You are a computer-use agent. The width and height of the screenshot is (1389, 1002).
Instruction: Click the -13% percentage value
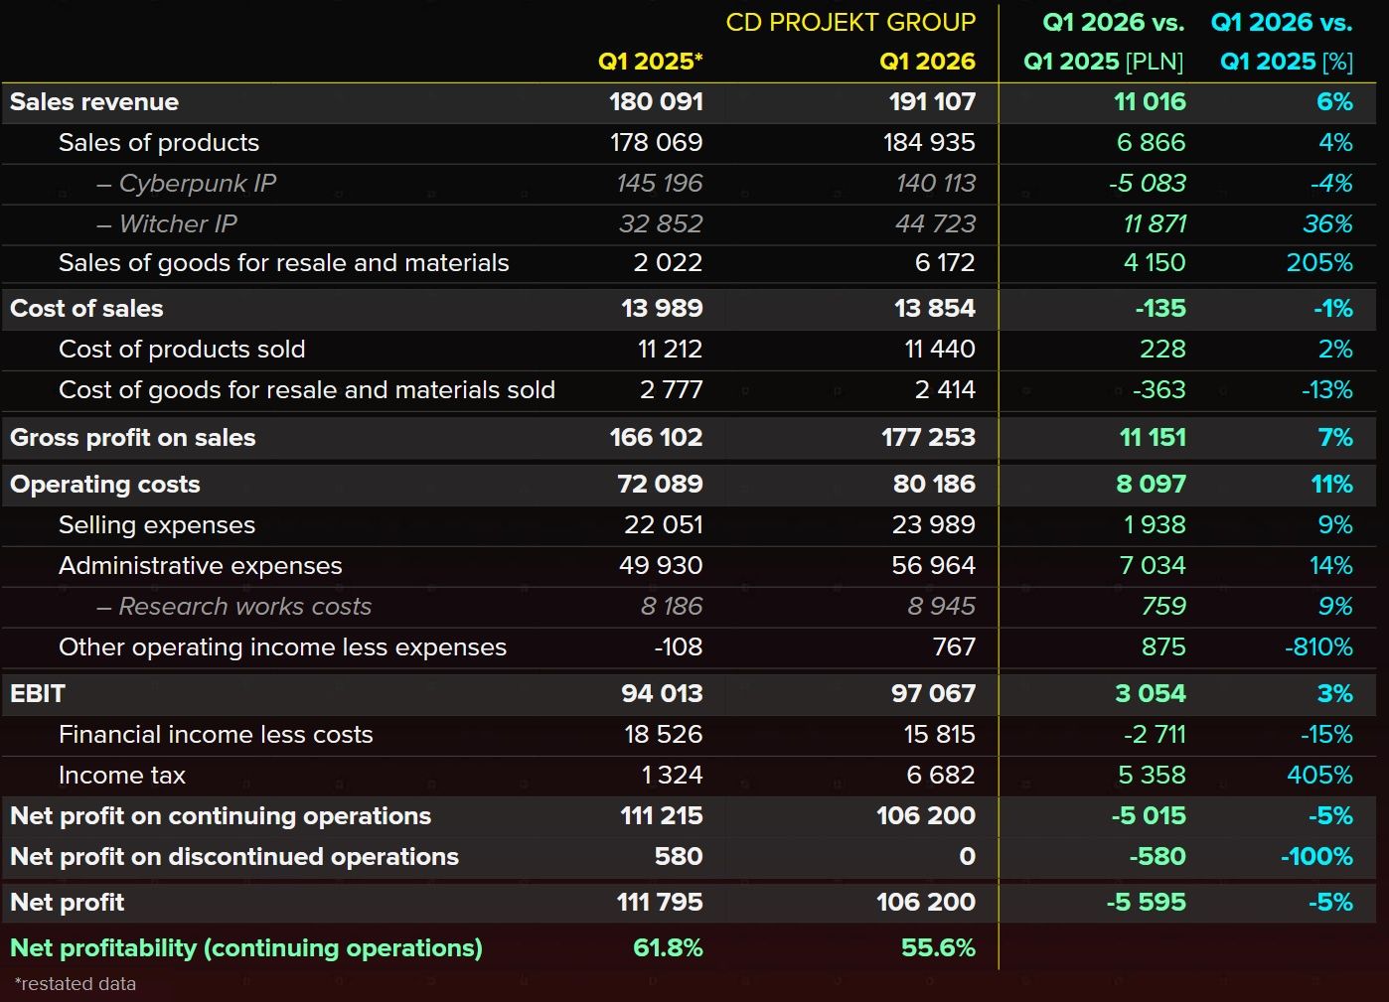click(x=1327, y=390)
